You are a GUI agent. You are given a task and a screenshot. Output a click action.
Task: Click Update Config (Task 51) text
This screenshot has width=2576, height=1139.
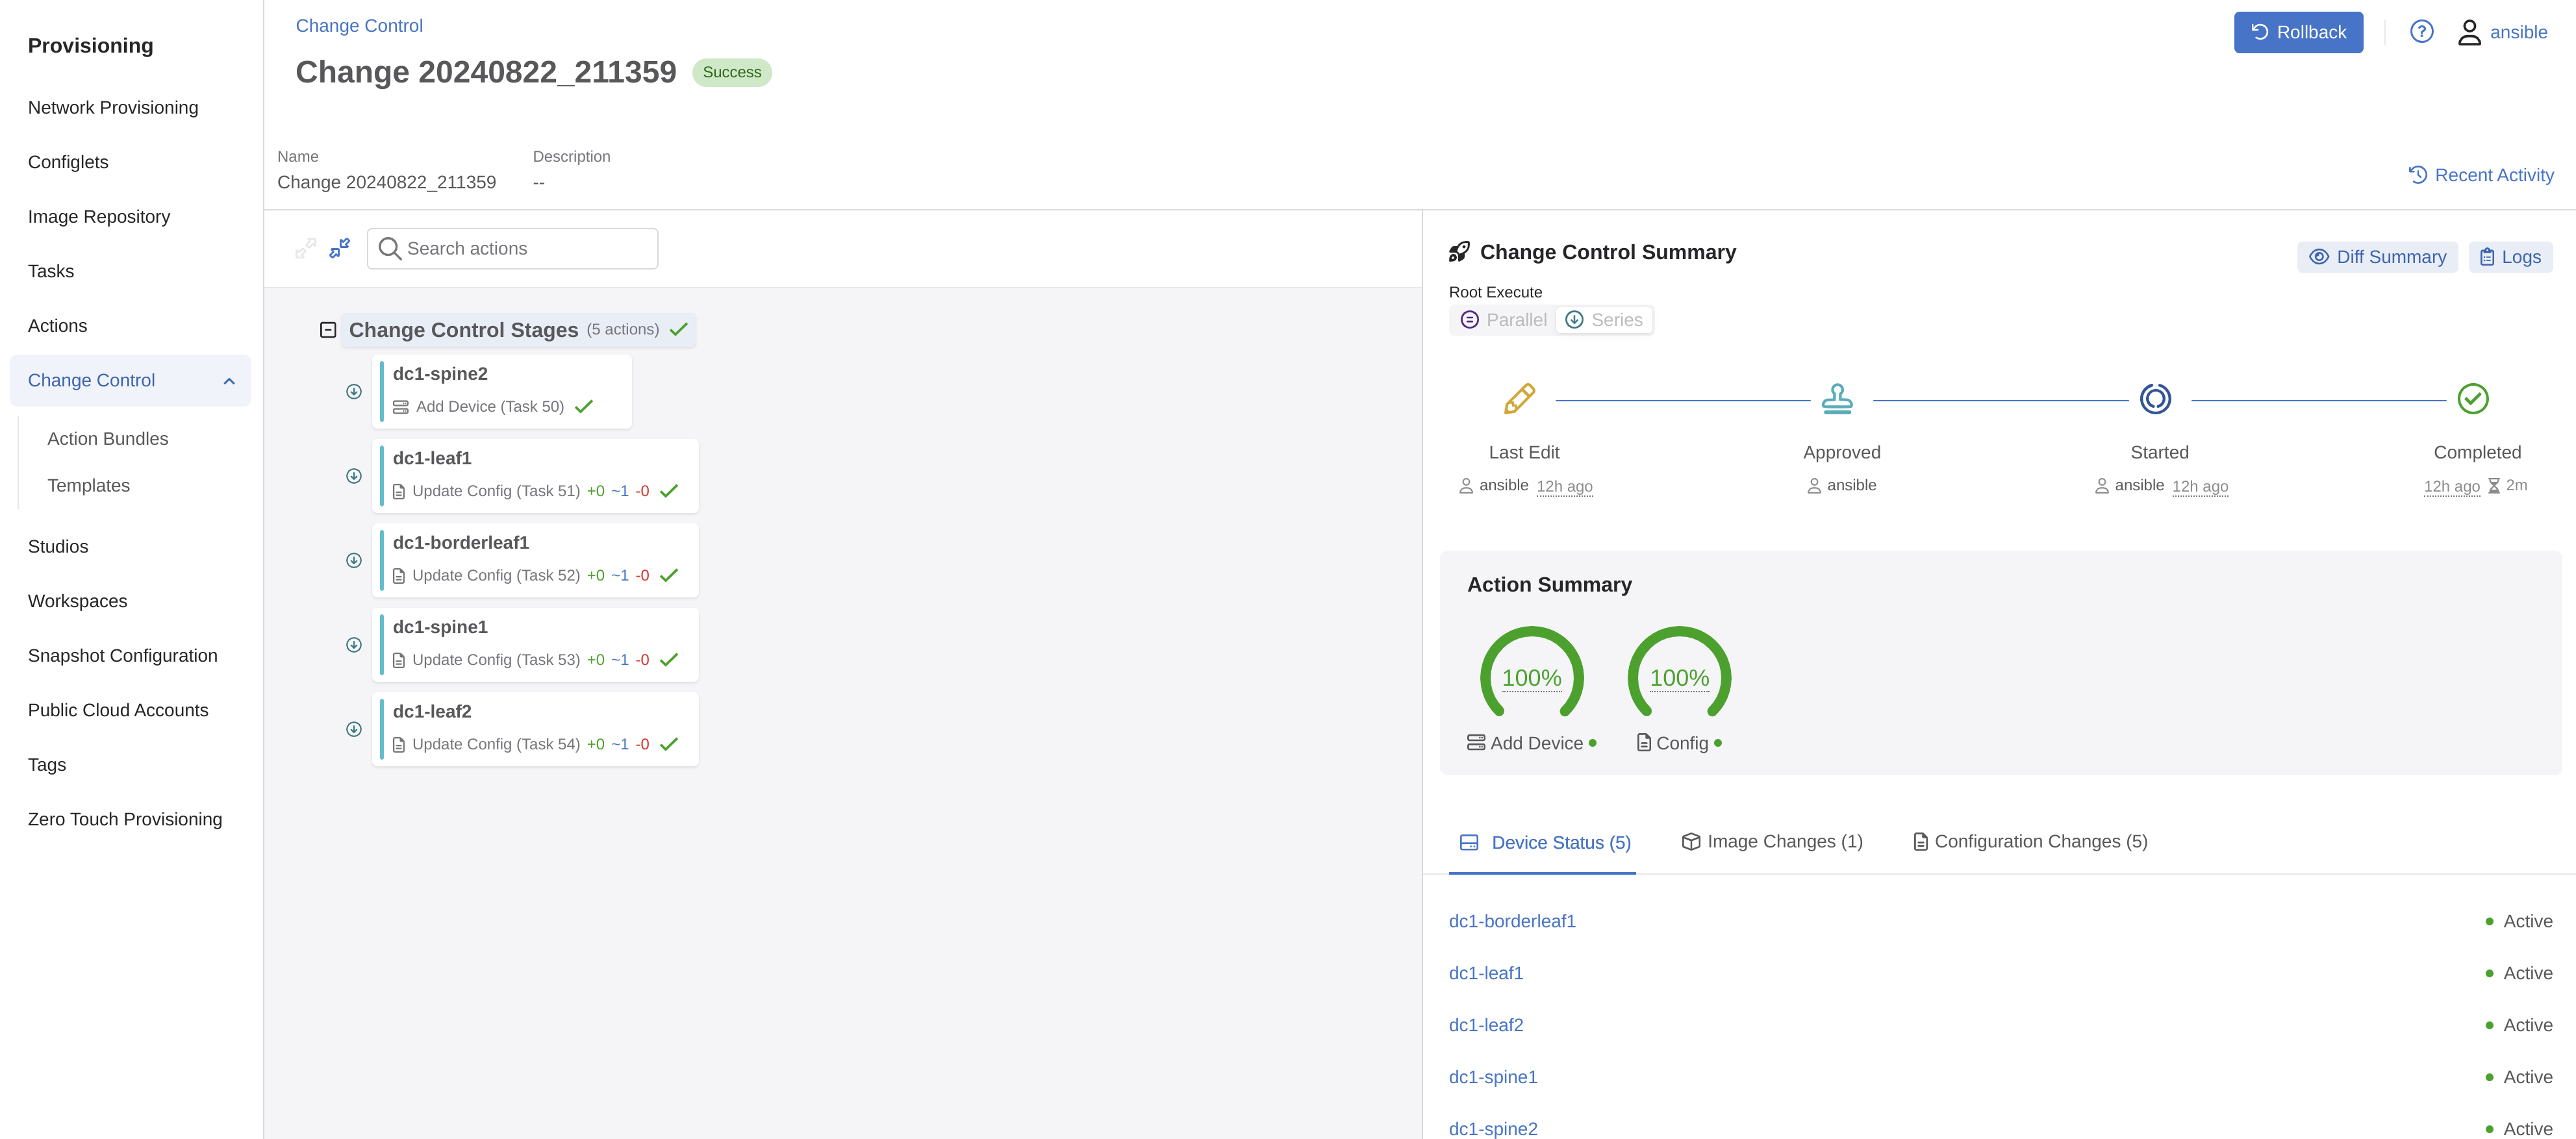(x=496, y=491)
